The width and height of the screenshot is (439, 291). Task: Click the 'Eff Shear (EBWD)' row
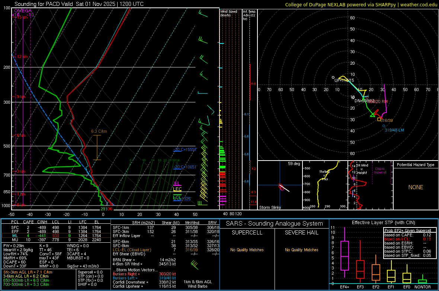point(166,254)
